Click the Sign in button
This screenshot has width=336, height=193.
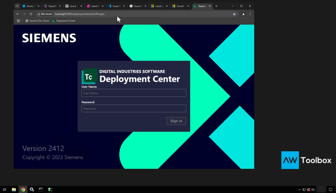[x=176, y=121]
